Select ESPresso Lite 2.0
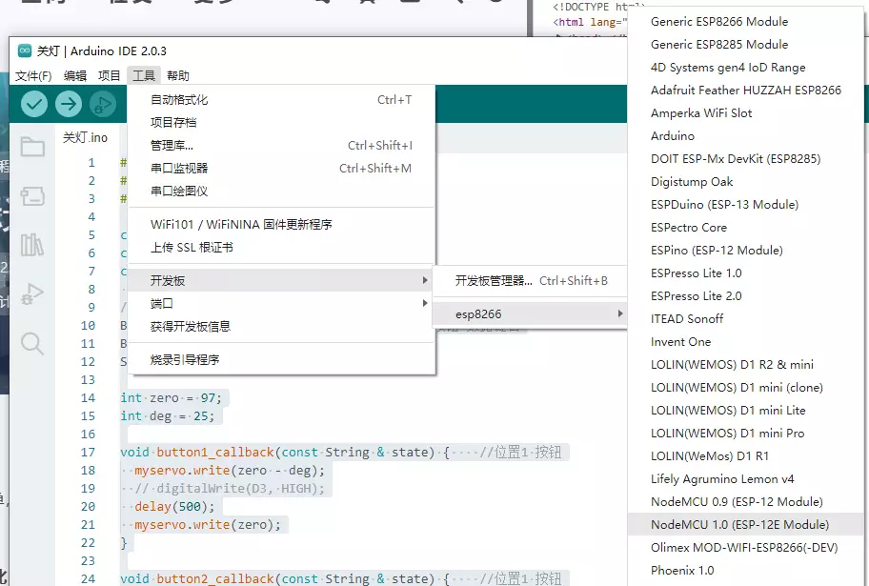 tap(748, 296)
